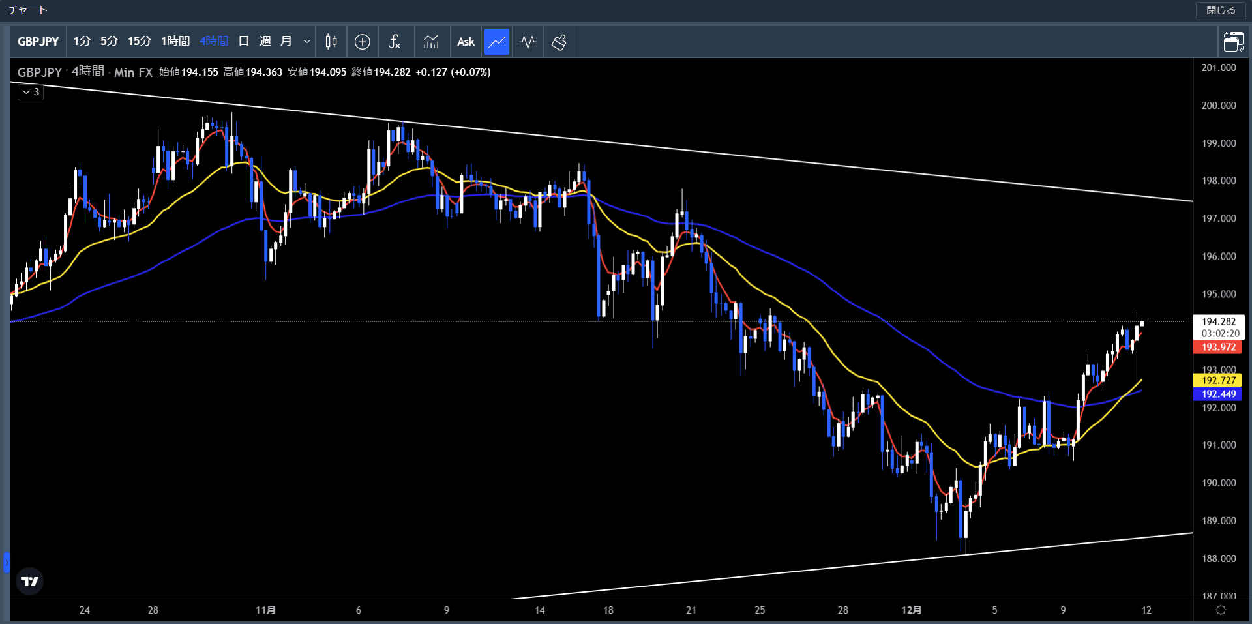
Task: Switch to the weekly 週 timeframe
Action: click(x=265, y=42)
